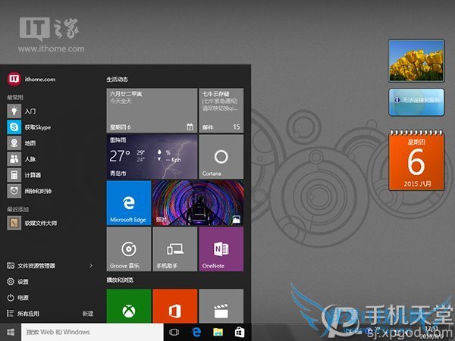Open the ithome.com user account
The height and width of the screenshot is (341, 455).
coord(31,79)
